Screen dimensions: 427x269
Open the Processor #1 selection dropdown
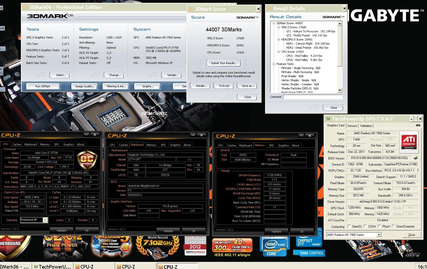coord(45,220)
